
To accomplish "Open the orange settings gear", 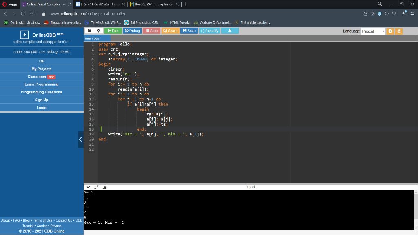I will pos(399,31).
